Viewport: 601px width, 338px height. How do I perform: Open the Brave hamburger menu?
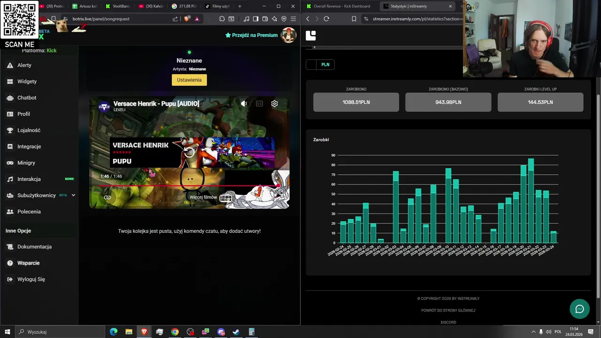click(293, 19)
